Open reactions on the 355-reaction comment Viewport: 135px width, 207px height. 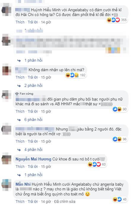(x=117, y=20)
